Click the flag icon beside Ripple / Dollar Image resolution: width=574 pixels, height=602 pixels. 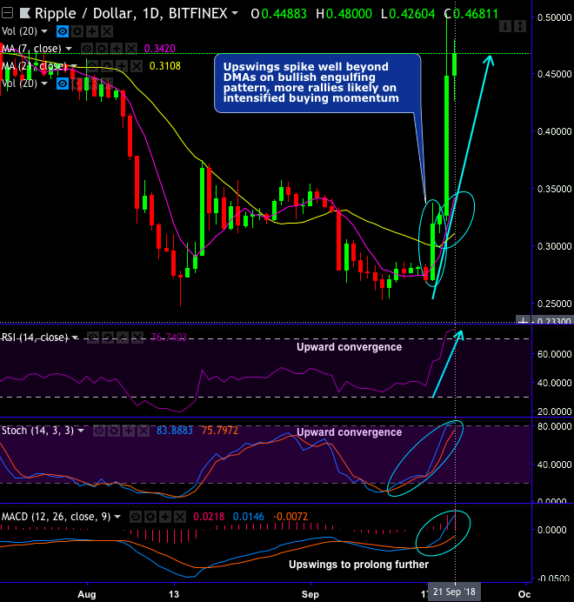coord(25,14)
